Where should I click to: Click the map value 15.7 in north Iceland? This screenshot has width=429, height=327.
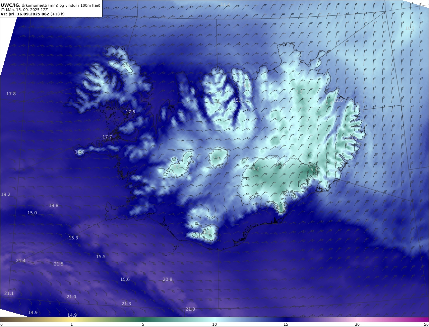tap(238, 100)
